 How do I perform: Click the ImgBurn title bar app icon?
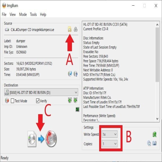pos(4,5)
